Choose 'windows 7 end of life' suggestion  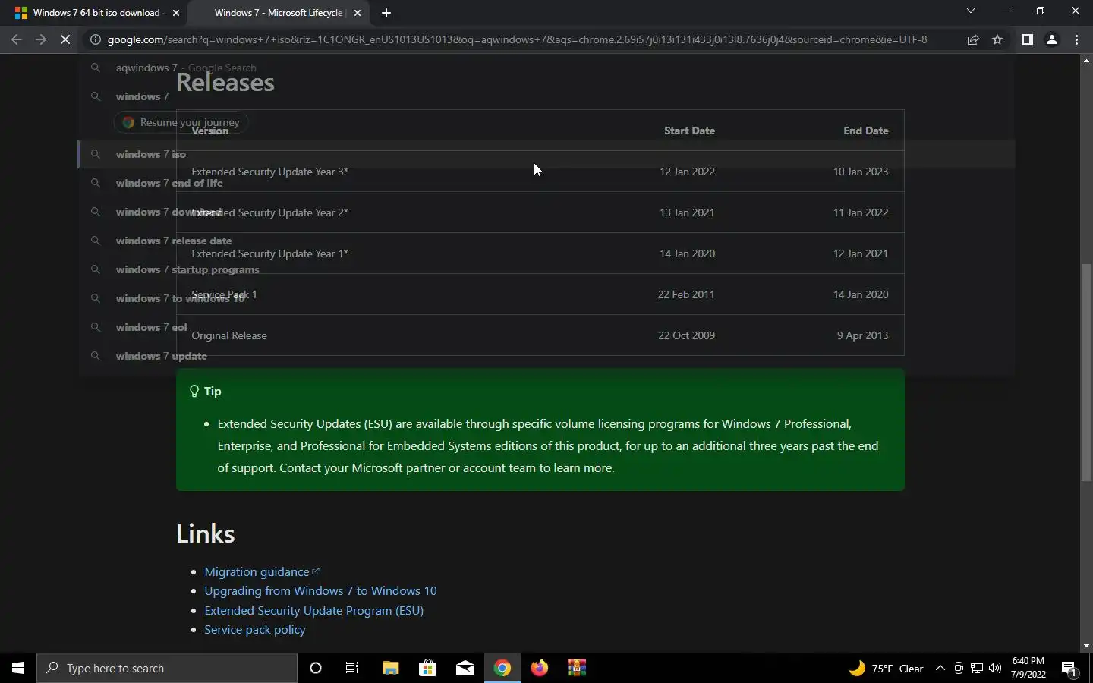[546, 183]
